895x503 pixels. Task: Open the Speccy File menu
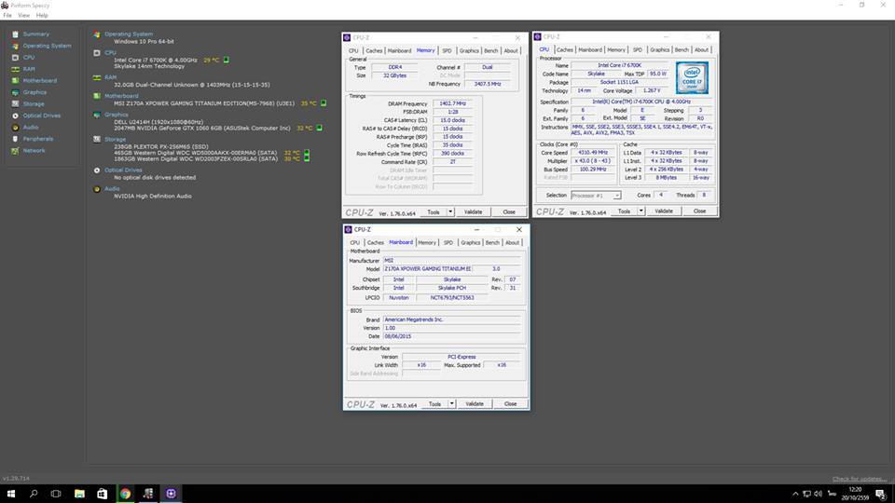(7, 16)
